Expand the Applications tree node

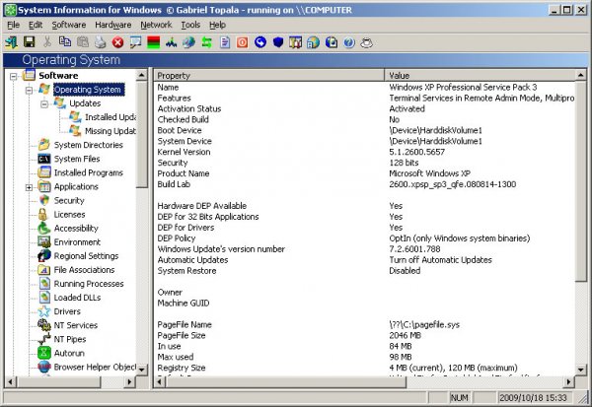(x=30, y=186)
